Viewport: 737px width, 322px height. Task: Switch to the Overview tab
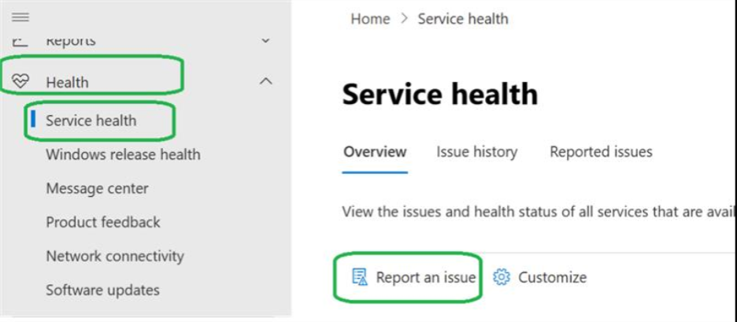click(375, 152)
